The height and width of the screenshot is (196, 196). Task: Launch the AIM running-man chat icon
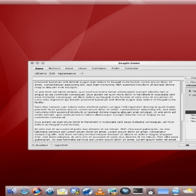[x=75, y=191]
